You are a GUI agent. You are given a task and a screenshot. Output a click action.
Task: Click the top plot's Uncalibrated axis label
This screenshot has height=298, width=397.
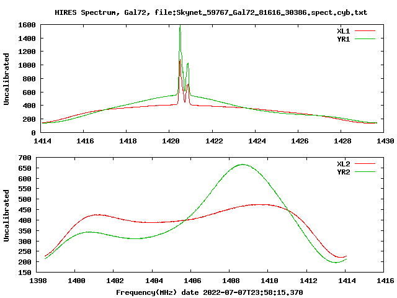[x=6, y=79]
